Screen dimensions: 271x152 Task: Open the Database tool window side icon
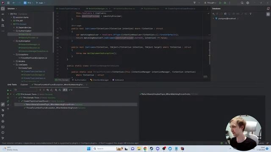(x=268, y=14)
